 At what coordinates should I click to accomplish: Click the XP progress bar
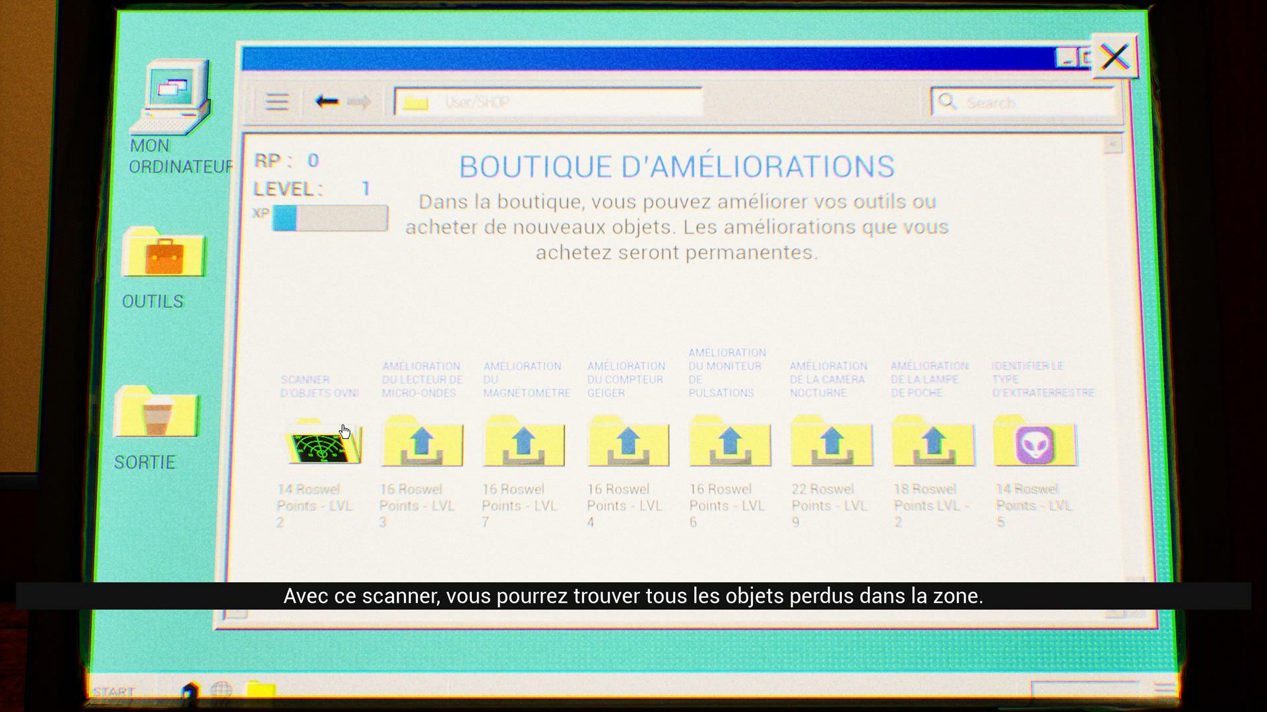[x=330, y=218]
